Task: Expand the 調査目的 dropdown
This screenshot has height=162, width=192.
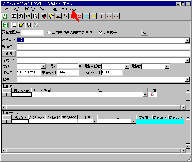Action: [x=187, y=60]
